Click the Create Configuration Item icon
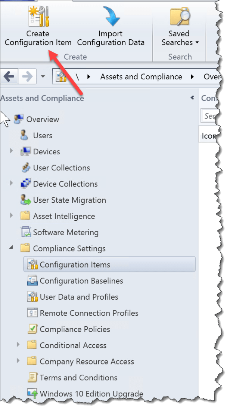This screenshot has height=411, width=230. tap(38, 16)
